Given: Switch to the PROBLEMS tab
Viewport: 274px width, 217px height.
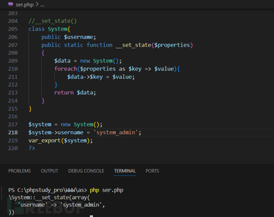Looking at the screenshot, I should 19,171.
